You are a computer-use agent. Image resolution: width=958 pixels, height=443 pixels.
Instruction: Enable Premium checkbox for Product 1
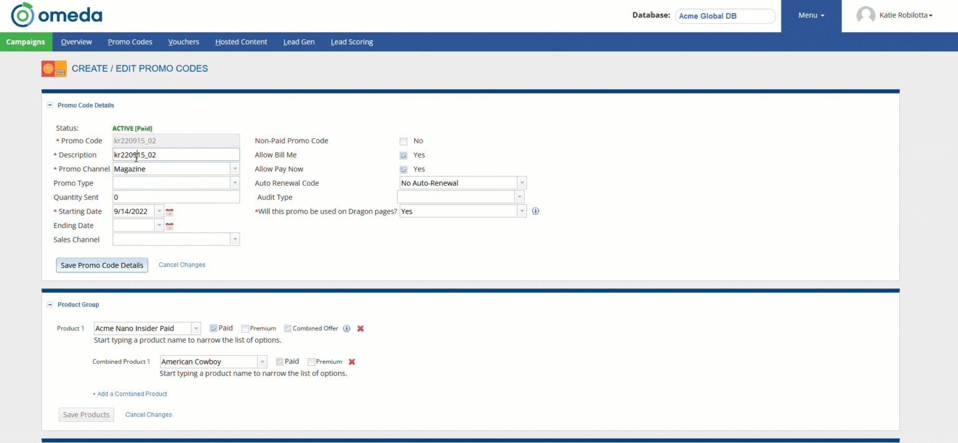(x=245, y=328)
